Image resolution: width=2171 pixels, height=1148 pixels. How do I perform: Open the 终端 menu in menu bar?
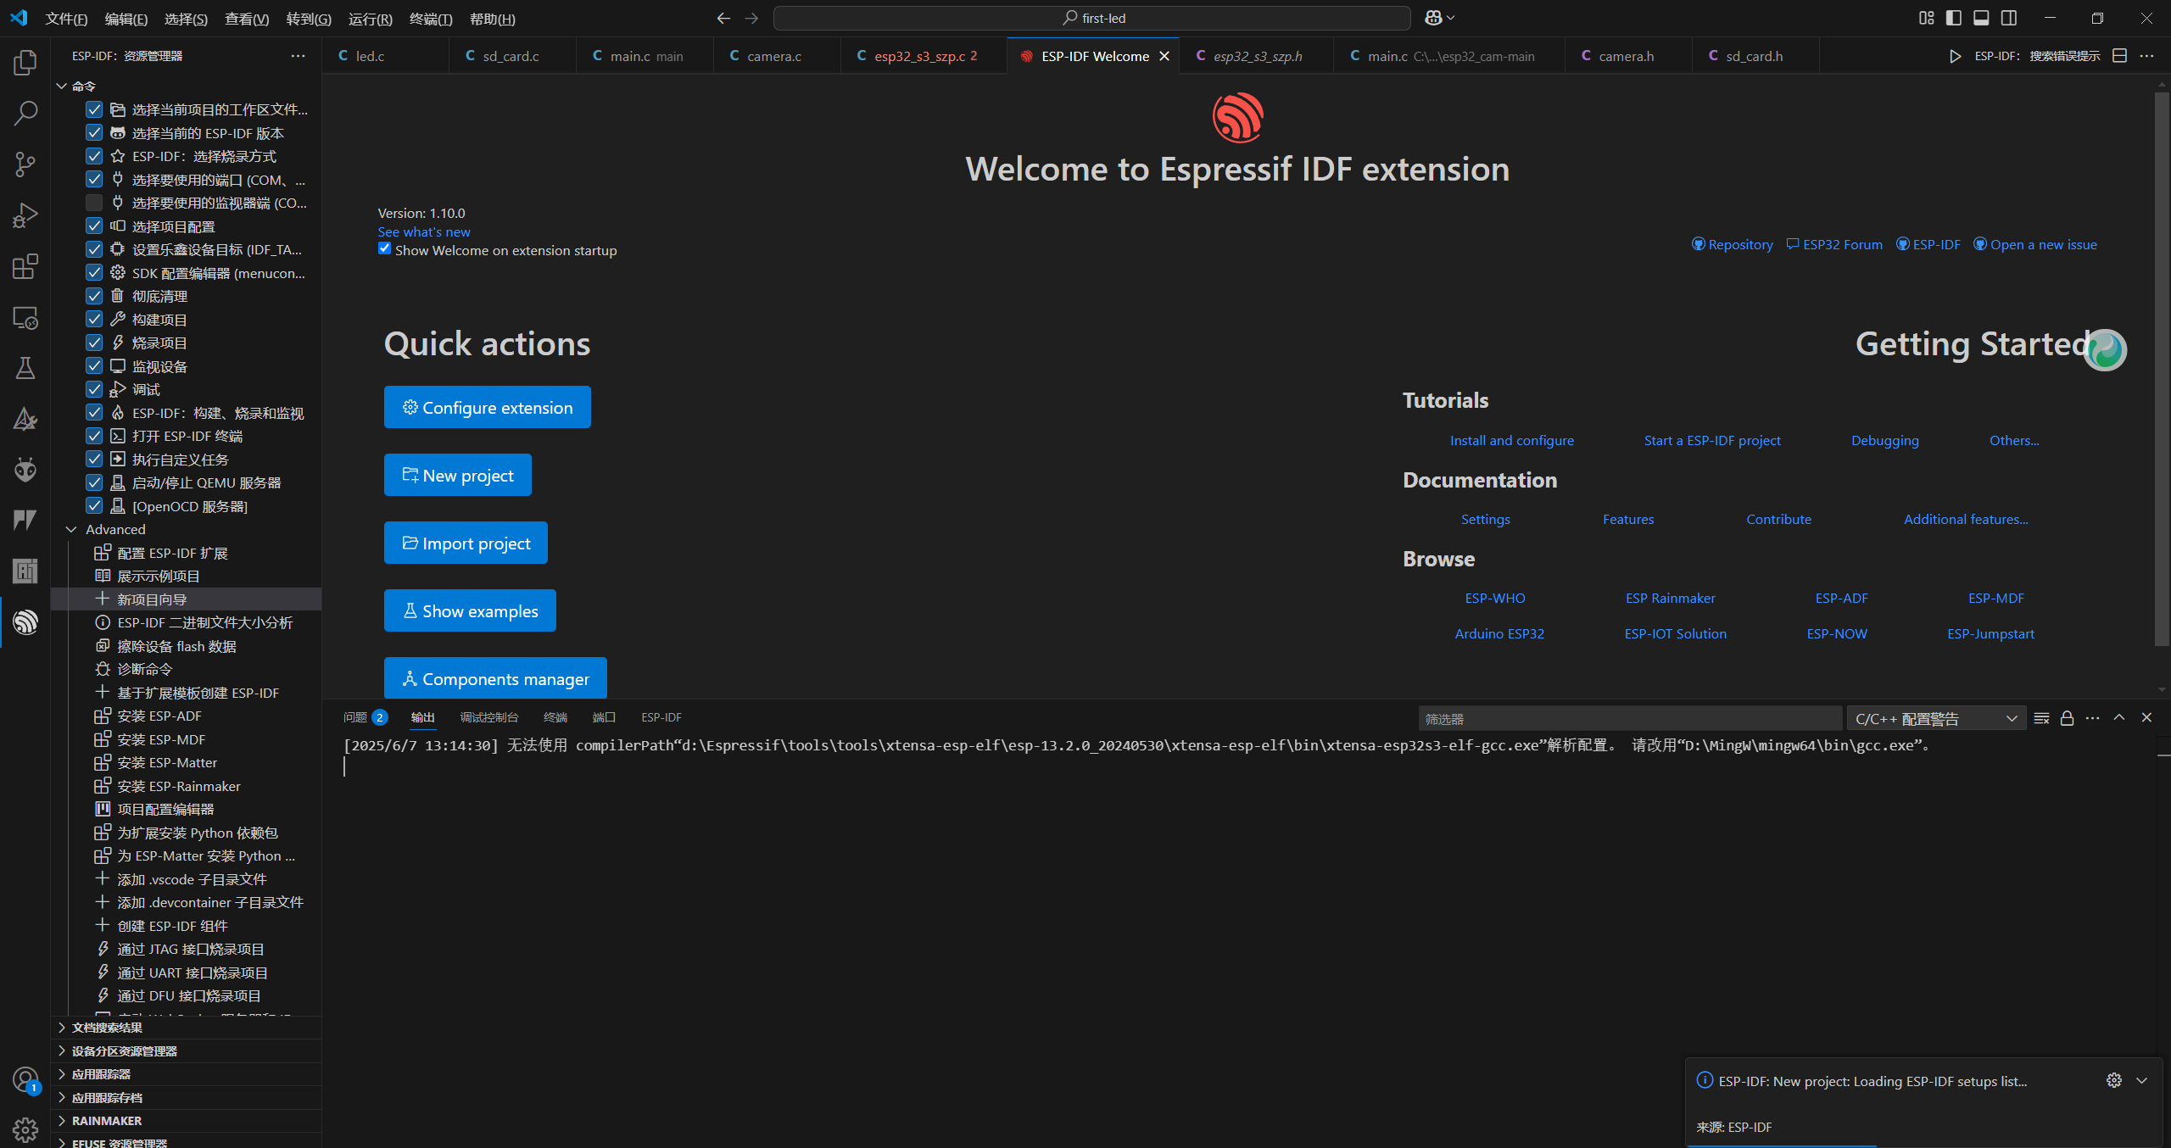tap(430, 19)
